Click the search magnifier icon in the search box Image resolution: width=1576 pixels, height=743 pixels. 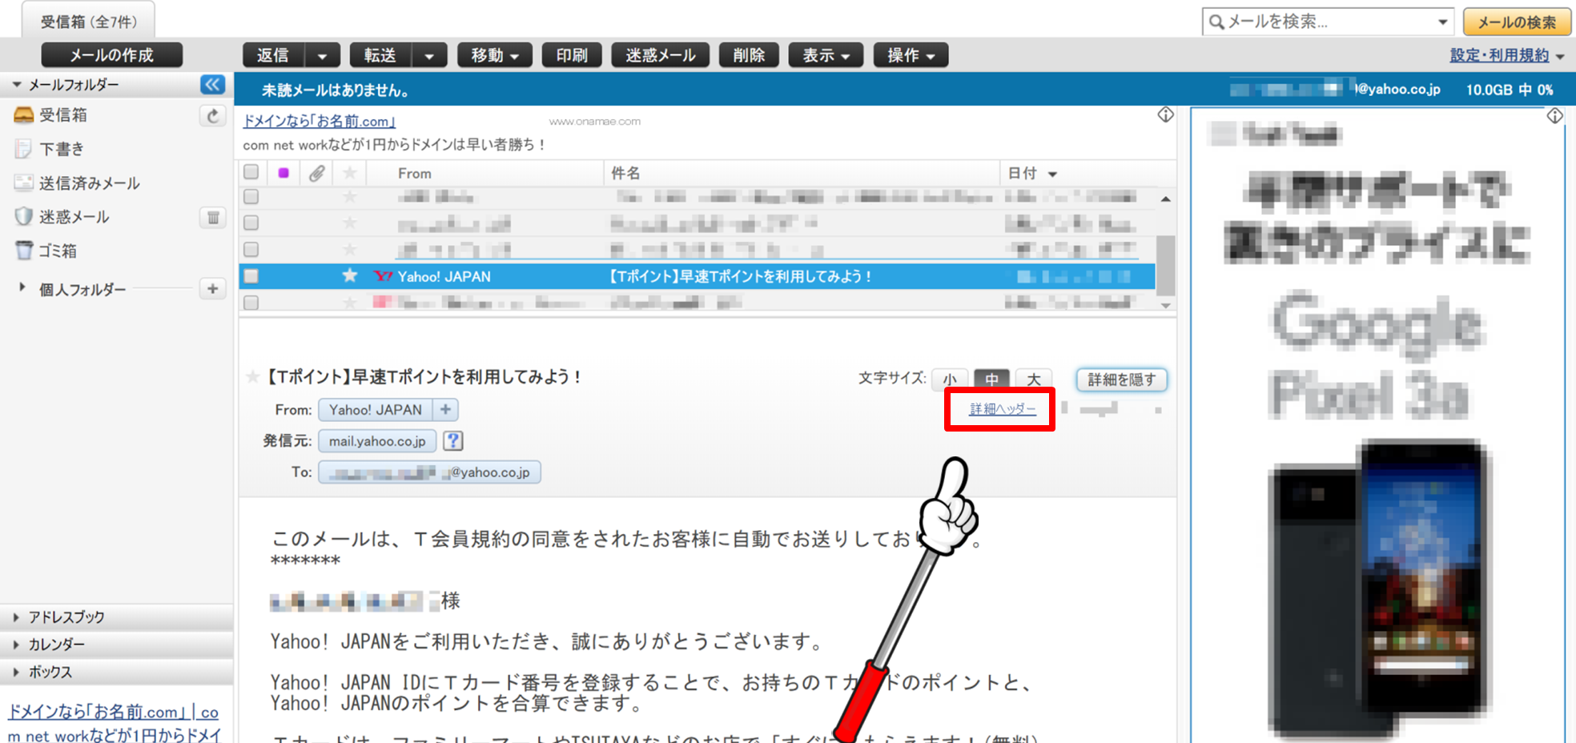1216,22
